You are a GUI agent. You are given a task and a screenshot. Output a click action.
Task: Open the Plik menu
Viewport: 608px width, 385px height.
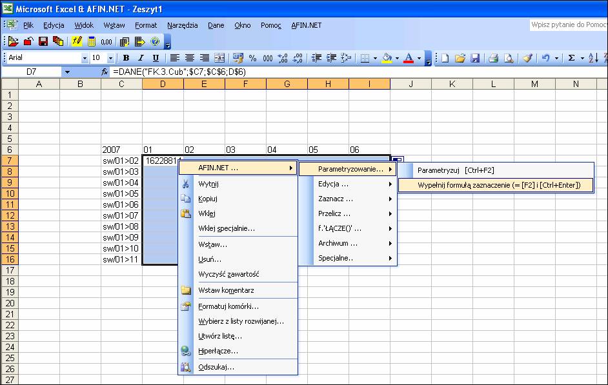pos(28,25)
